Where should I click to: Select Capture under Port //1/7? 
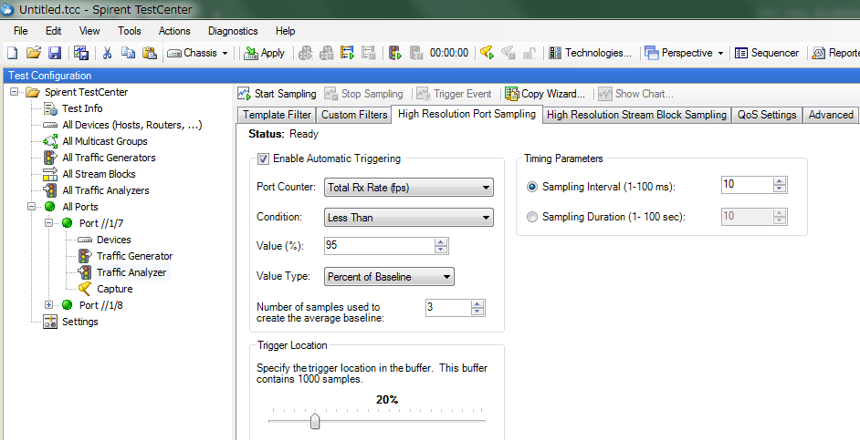pos(115,289)
